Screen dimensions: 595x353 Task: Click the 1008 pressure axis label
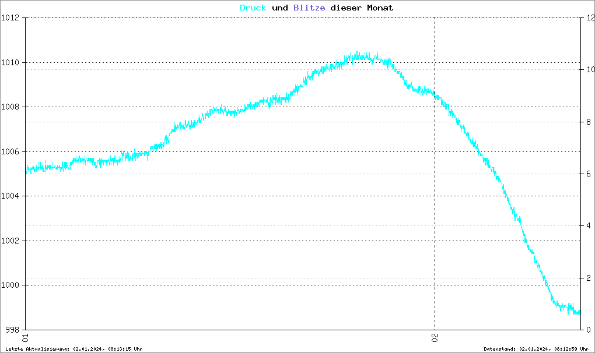coord(10,107)
